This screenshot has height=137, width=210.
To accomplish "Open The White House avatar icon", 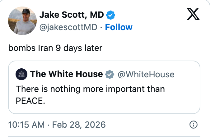I will 21,74.
